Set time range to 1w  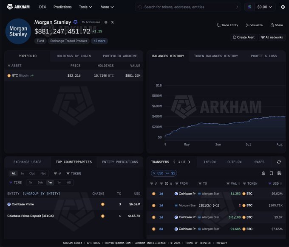coord(50,183)
